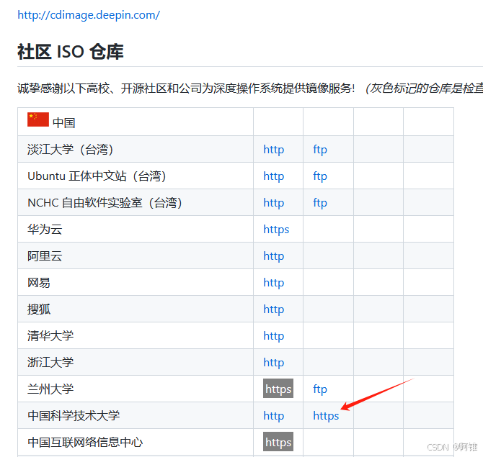Select the 兰州大学 row name
The width and height of the screenshot is (483, 457).
tap(50, 389)
